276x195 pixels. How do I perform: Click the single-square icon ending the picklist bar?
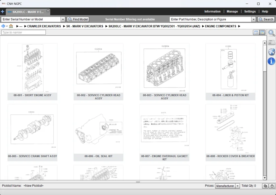(x=272, y=186)
